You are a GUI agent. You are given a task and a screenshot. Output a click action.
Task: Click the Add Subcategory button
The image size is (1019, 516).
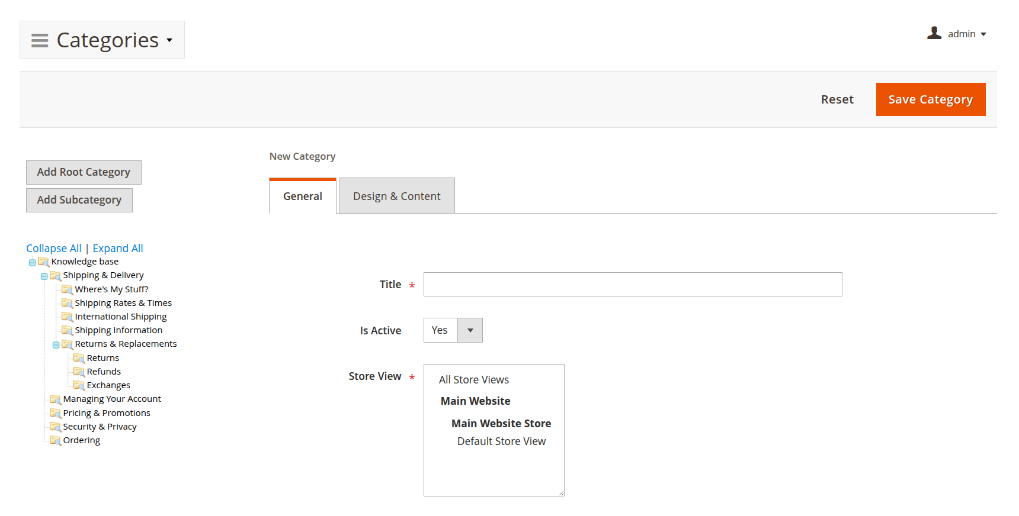pos(79,200)
